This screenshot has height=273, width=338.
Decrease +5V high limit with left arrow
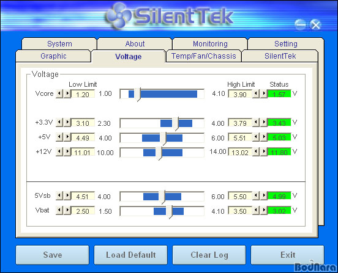pos(256,137)
